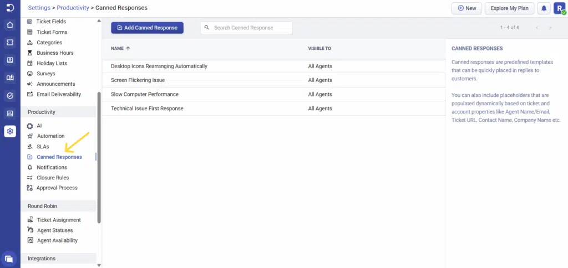Click the settings gear icon in rail
The height and width of the screenshot is (268, 568).
10,131
